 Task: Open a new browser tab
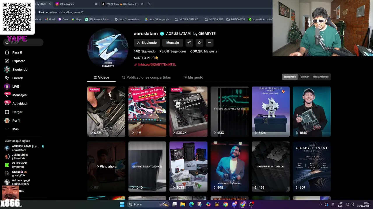coord(149,4)
